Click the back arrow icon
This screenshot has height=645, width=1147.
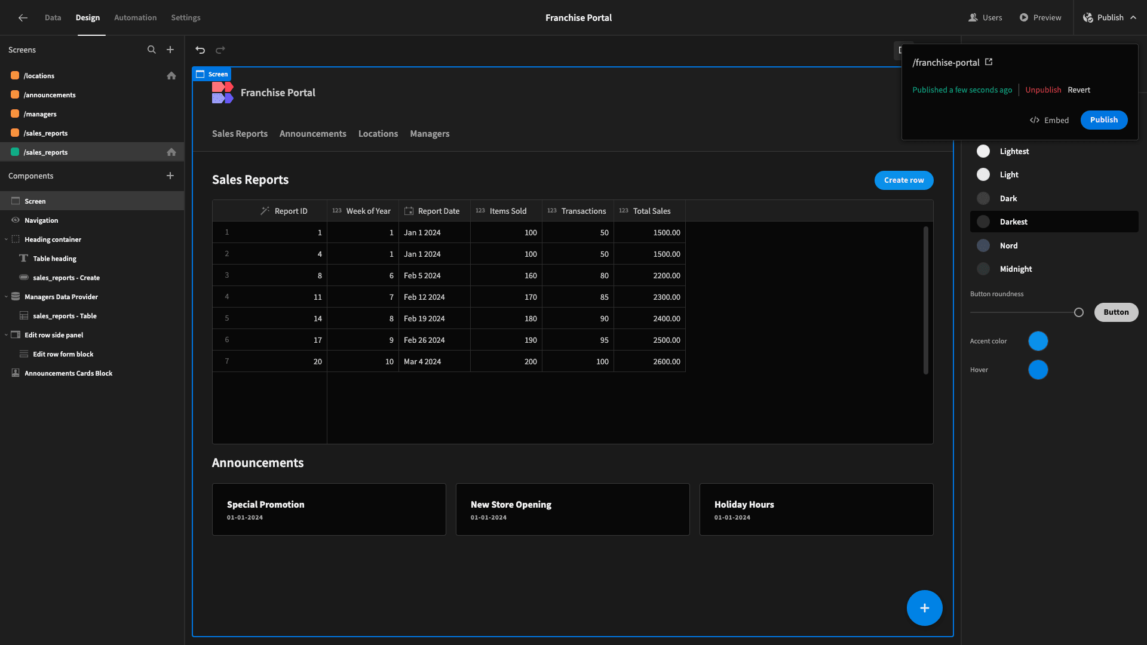23,18
